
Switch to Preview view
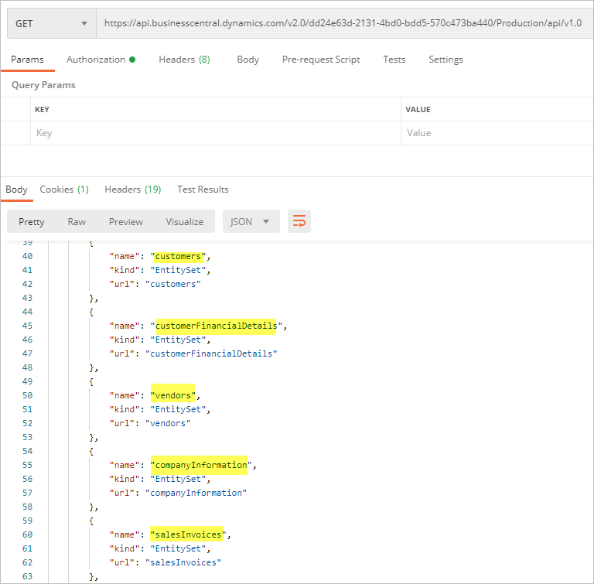pos(126,222)
